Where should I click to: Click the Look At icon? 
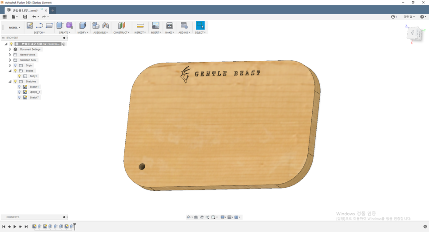tap(196, 217)
